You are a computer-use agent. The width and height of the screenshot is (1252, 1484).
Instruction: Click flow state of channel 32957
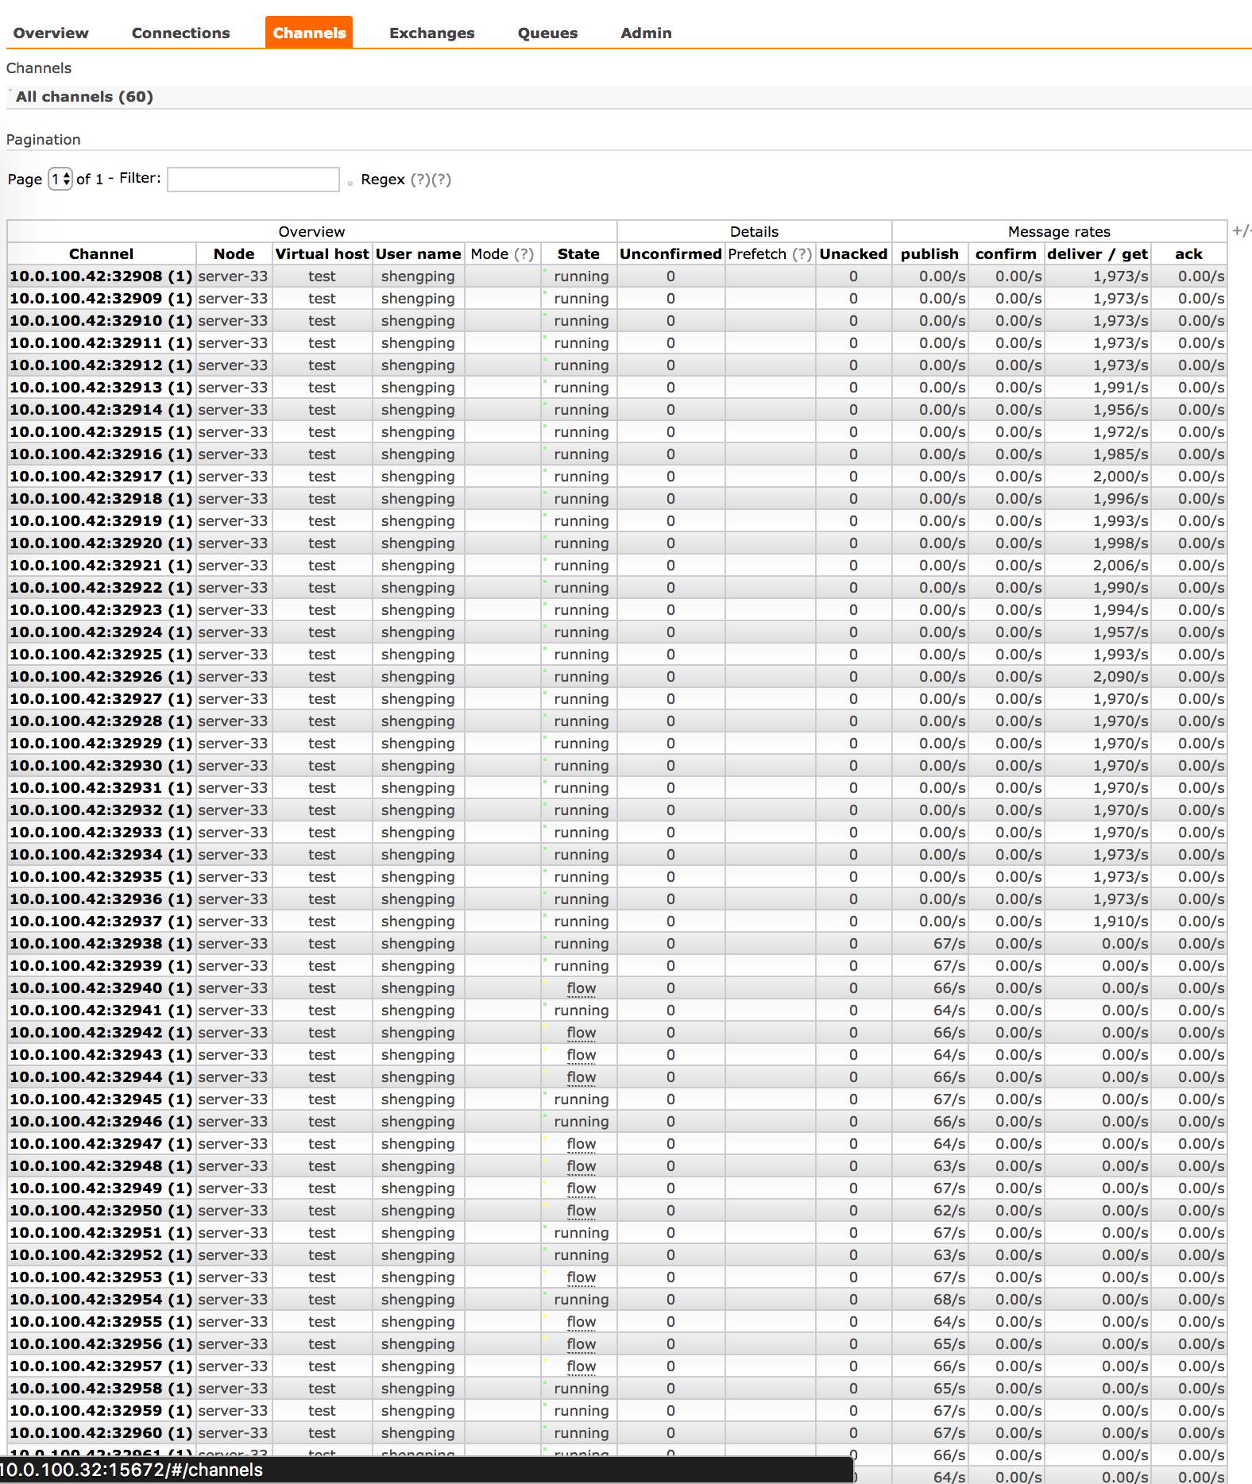(582, 1366)
